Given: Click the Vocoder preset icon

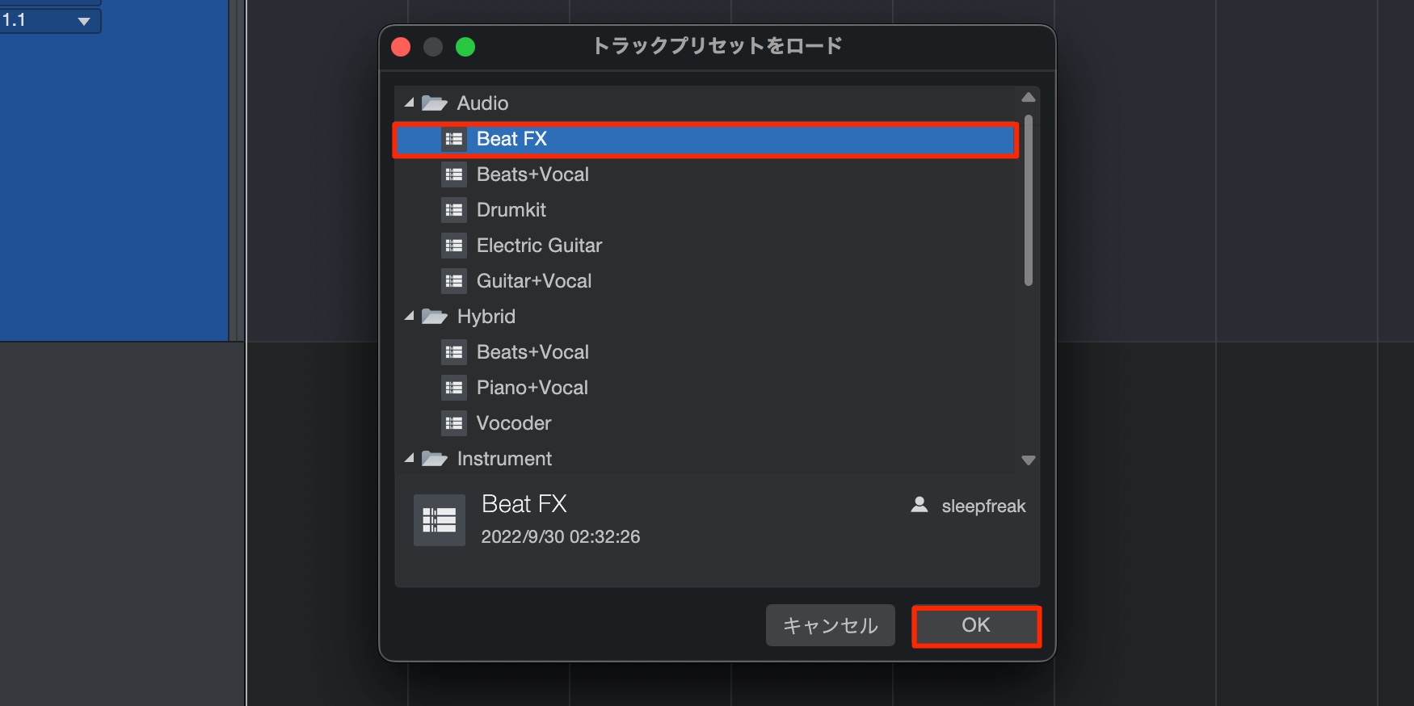Looking at the screenshot, I should pos(454,423).
